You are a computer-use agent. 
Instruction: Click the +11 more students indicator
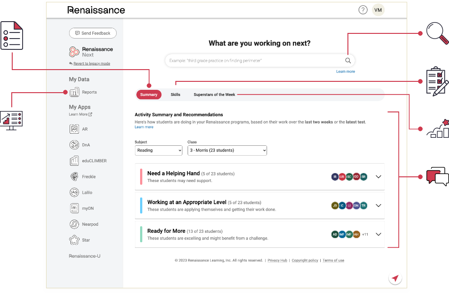(x=365, y=234)
